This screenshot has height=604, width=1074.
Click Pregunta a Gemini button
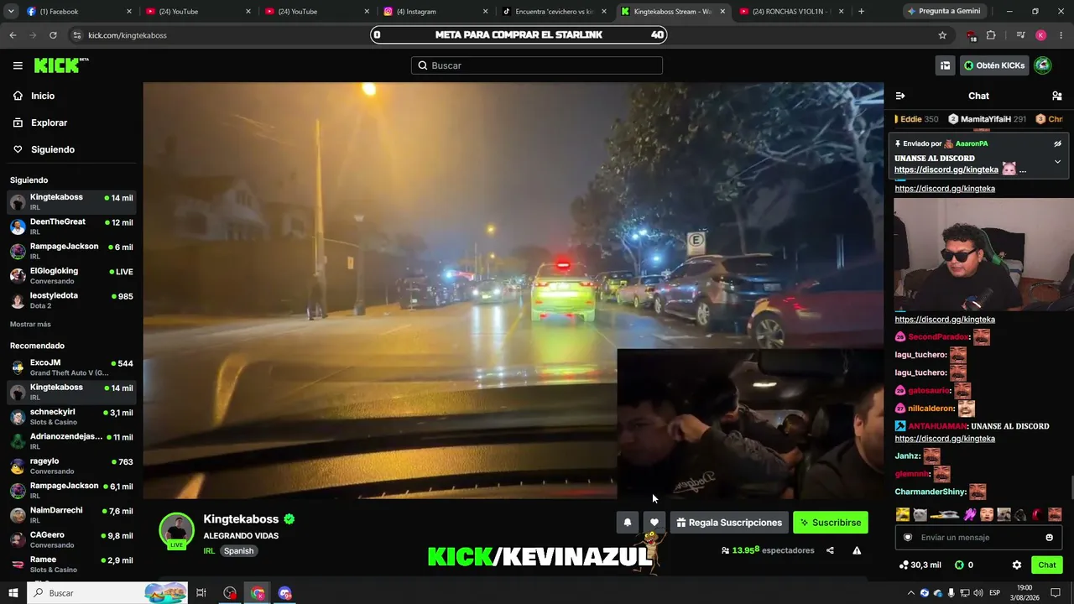[x=943, y=12]
